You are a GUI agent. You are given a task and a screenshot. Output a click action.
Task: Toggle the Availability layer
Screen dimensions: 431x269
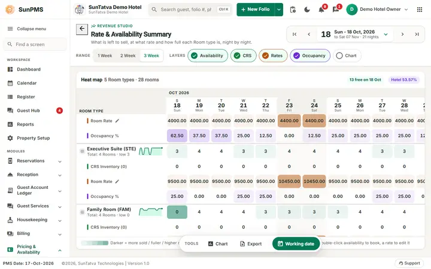click(208, 56)
